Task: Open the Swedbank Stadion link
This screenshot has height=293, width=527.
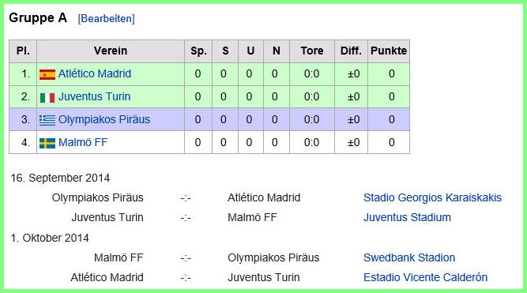Action: pos(409,257)
